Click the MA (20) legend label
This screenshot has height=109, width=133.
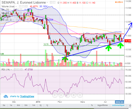5,10
